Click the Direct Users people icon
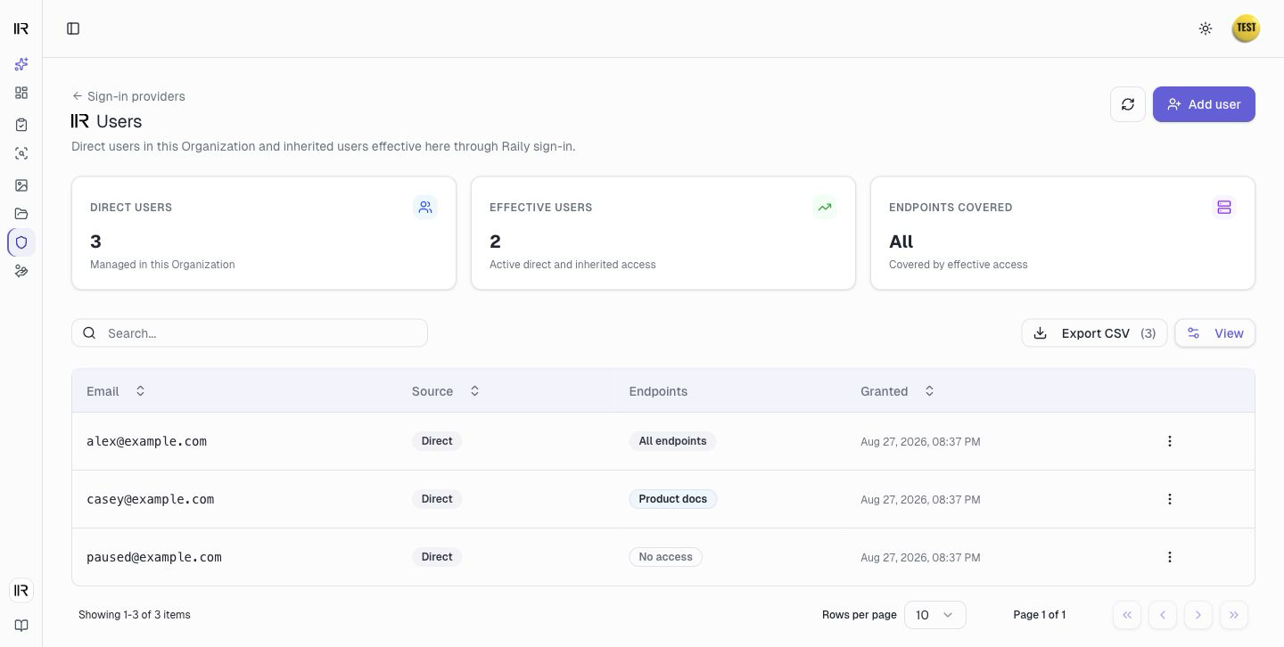The width and height of the screenshot is (1284, 647). (x=425, y=208)
